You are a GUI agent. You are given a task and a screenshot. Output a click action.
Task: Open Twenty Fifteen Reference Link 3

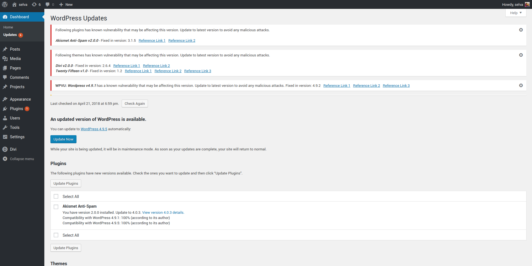(198, 71)
